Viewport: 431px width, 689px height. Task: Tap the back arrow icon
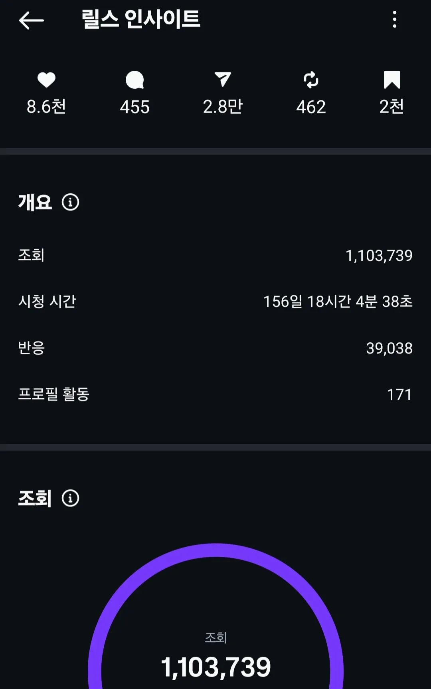[31, 20]
